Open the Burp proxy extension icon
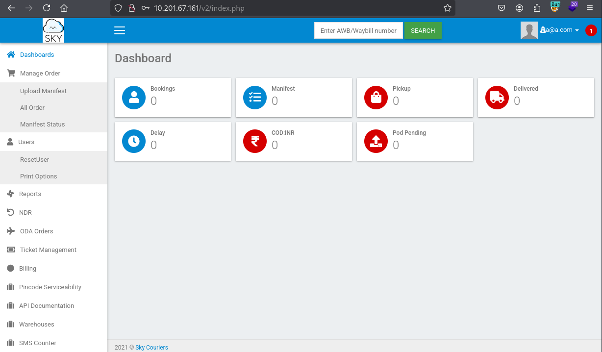 [x=555, y=7]
